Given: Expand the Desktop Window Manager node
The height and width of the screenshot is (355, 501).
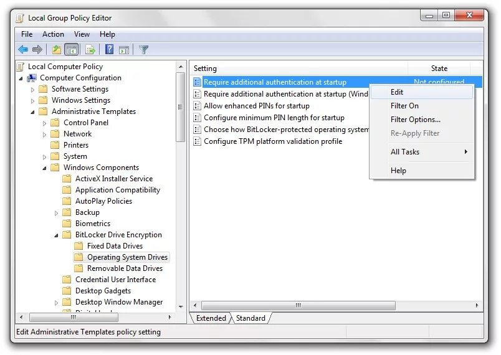Looking at the screenshot, I should (x=56, y=302).
